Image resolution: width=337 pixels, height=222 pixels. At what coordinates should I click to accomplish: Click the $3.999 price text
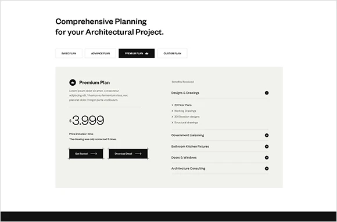87,121
